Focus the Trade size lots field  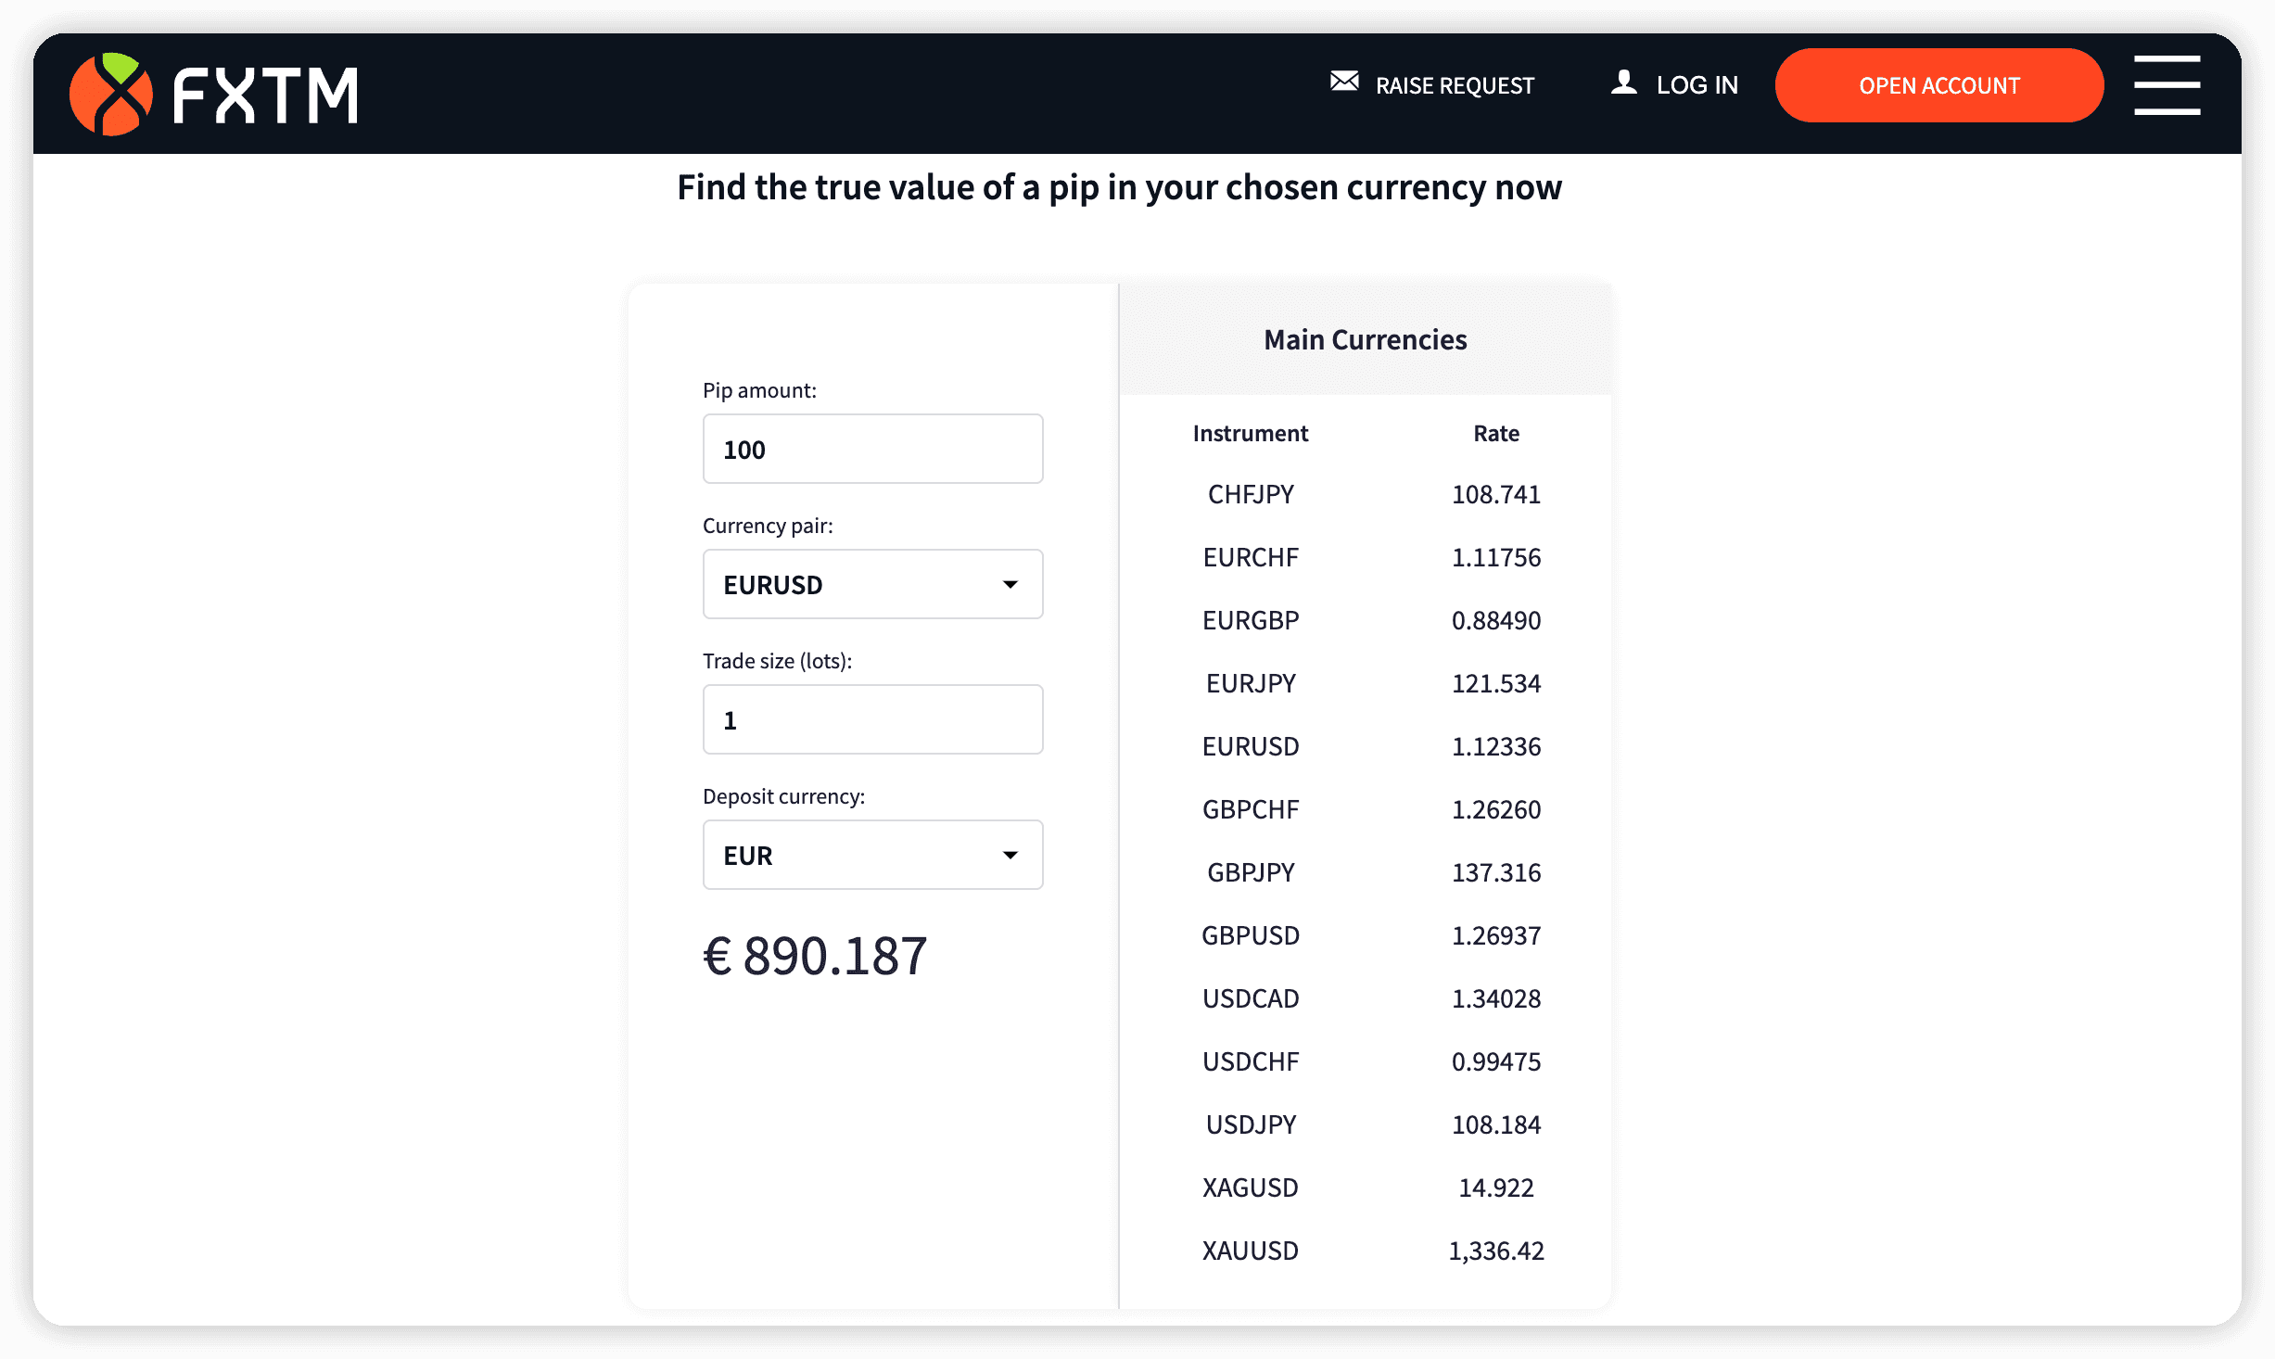tap(872, 719)
